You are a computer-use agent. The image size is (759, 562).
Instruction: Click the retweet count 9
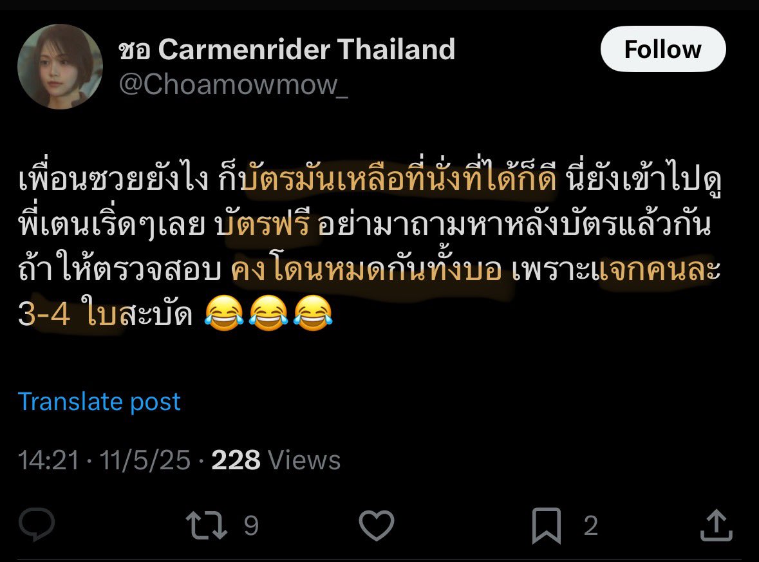250,526
